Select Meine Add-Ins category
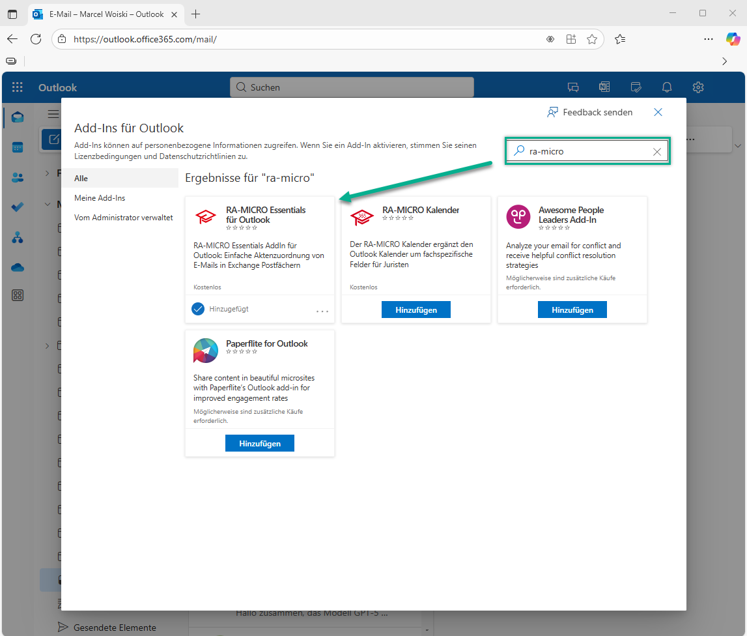The image size is (747, 636). [x=100, y=198]
